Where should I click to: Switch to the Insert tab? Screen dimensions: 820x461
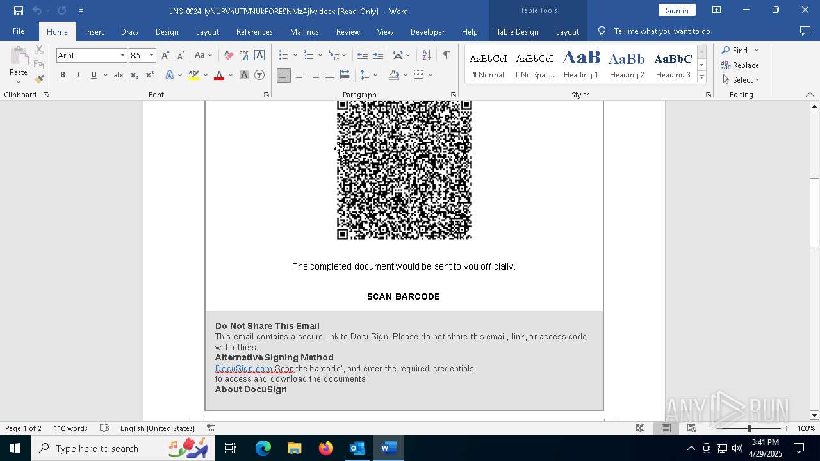[94, 31]
